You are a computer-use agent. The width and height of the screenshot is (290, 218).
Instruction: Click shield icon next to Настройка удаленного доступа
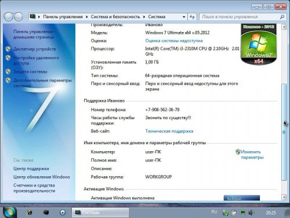pyautogui.click(x=8, y=58)
